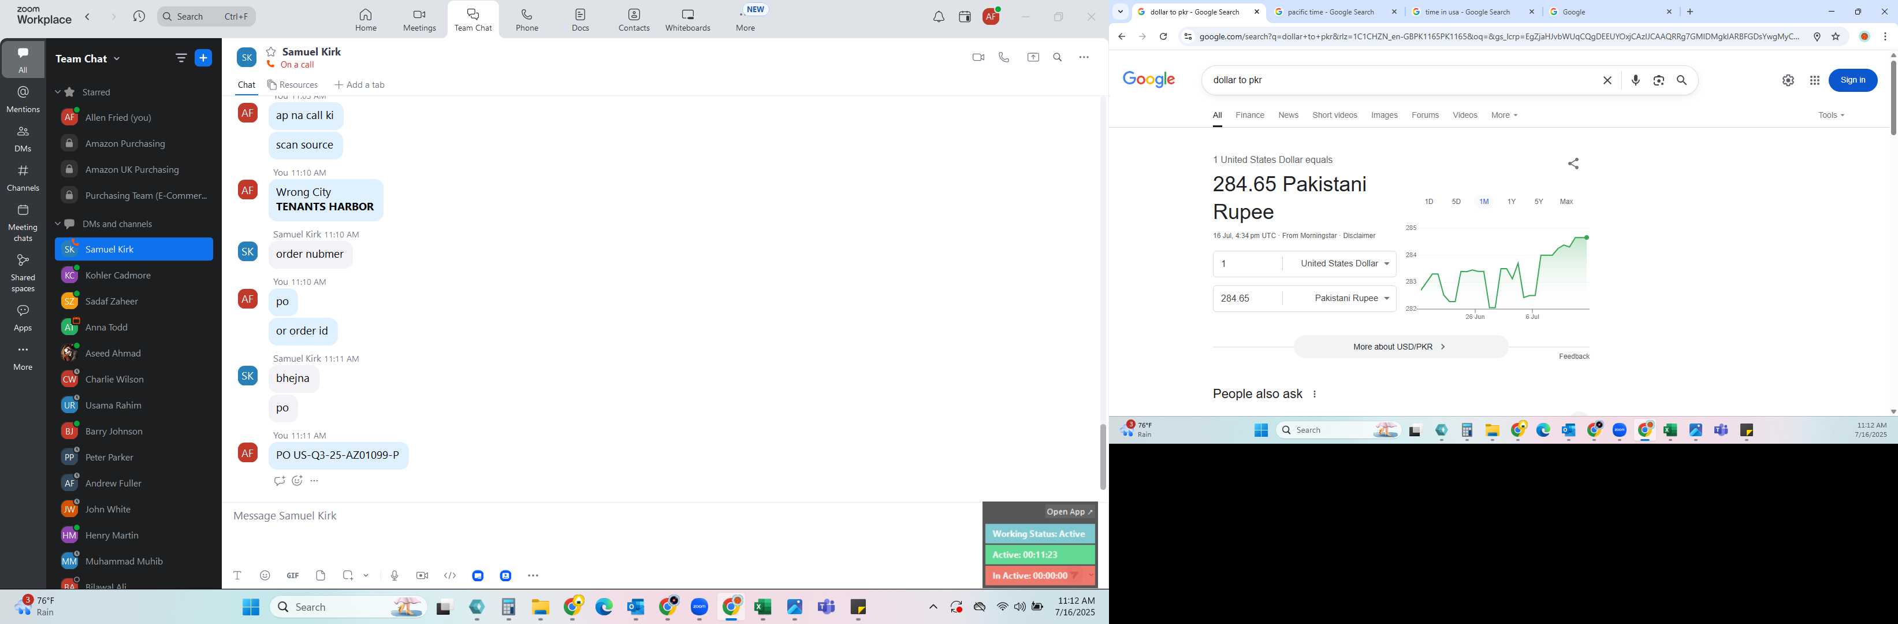Expand Google's More search filters
The image size is (1898, 624).
pyautogui.click(x=1504, y=115)
